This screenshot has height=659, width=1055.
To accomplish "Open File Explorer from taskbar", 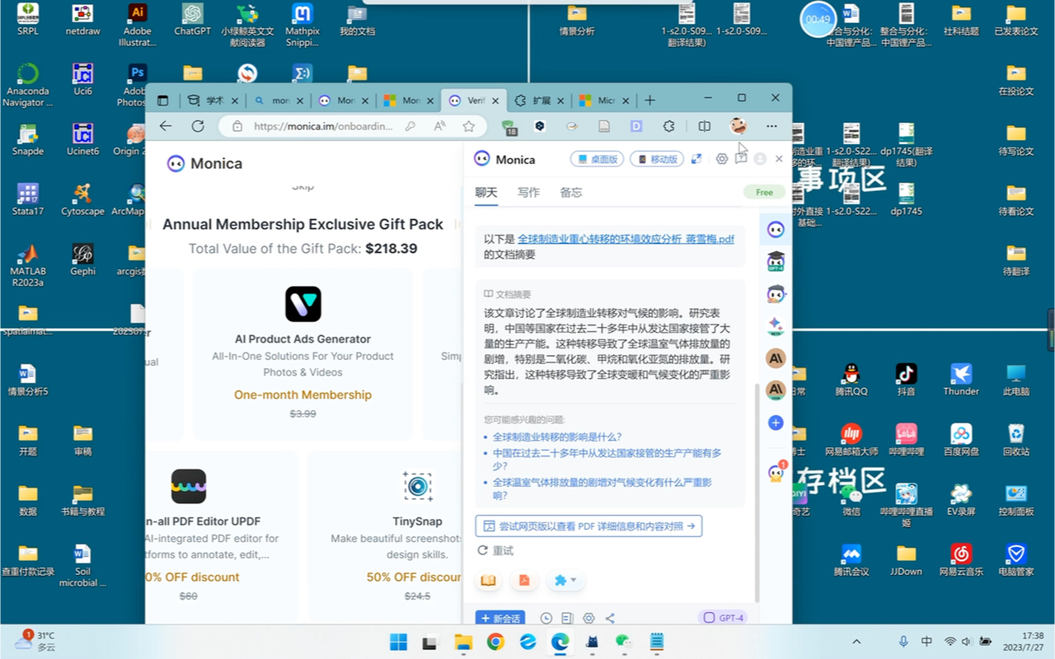I will click(x=463, y=642).
